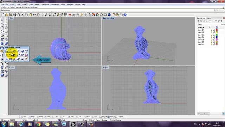The width and height of the screenshot is (225, 127).
Task: Click the padlock icon in main toolbar
Action: click(x=90, y=15)
